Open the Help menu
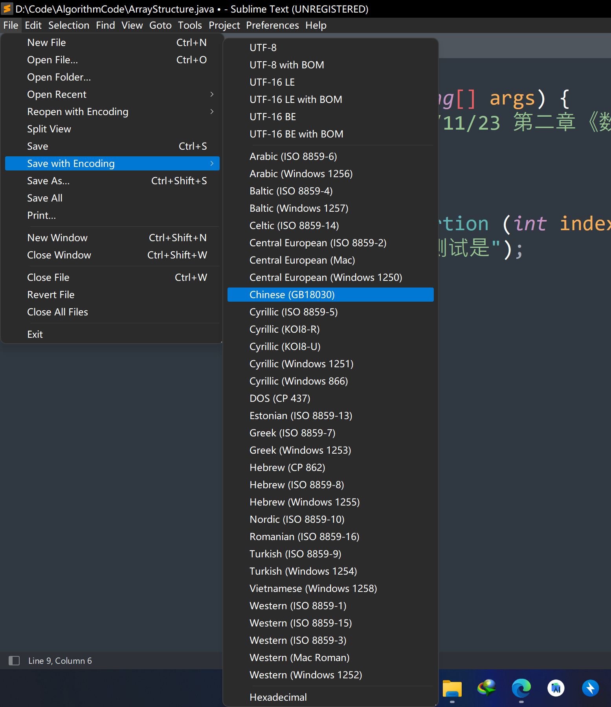611x707 pixels. click(x=316, y=25)
